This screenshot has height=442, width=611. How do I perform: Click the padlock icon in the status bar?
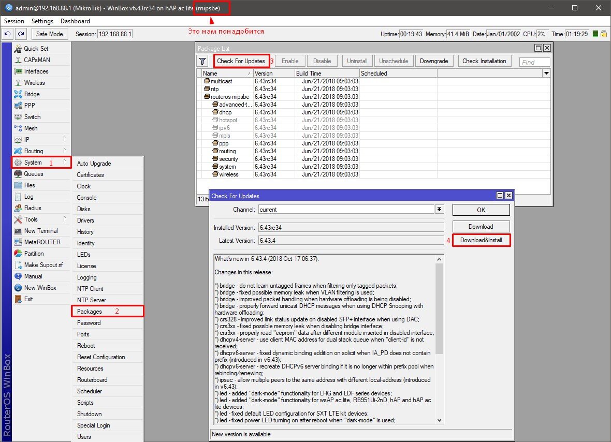tap(604, 34)
